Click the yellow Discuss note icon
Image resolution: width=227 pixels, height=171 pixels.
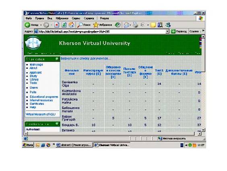pyautogui.click(x=153, y=25)
